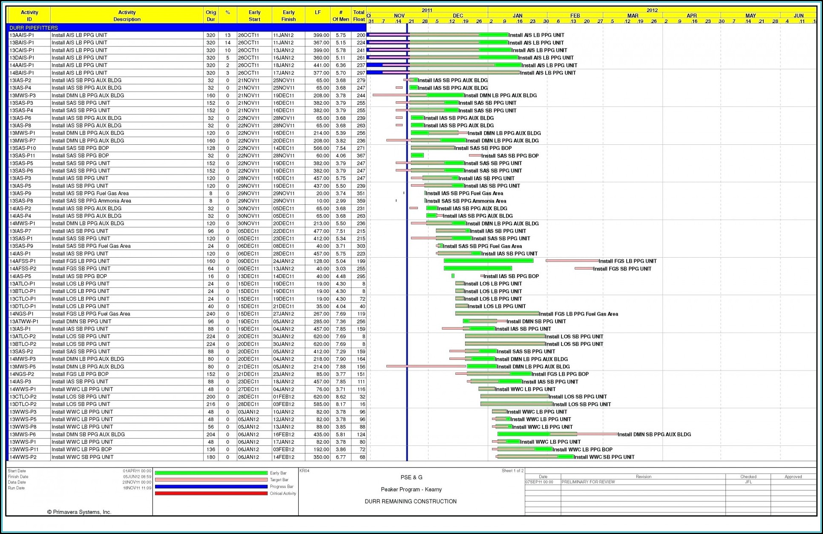
Task: Click Install FGS LB PPG Fuel Gas Area bar label
Action: pyautogui.click(x=578, y=314)
